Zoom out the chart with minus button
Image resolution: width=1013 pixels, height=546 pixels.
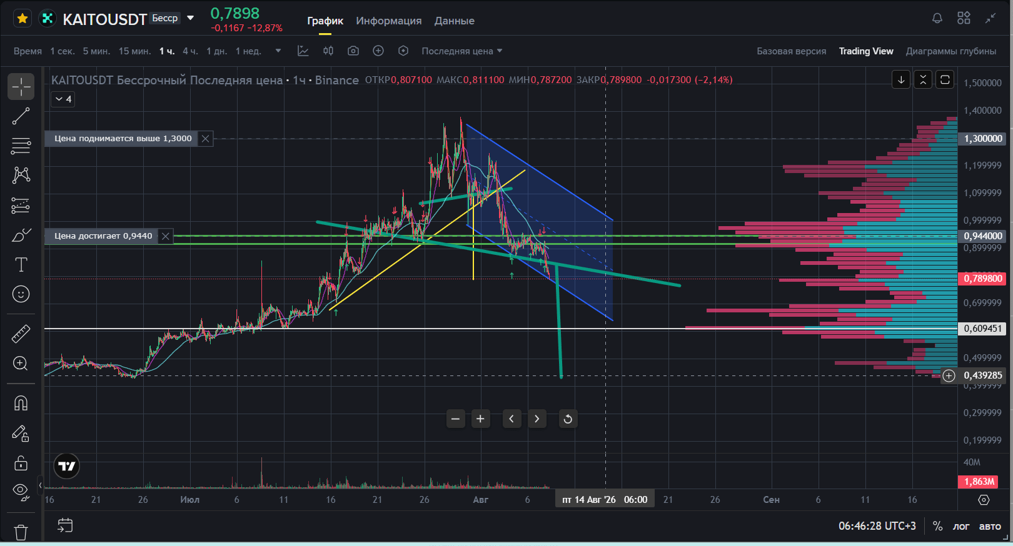[x=456, y=419]
